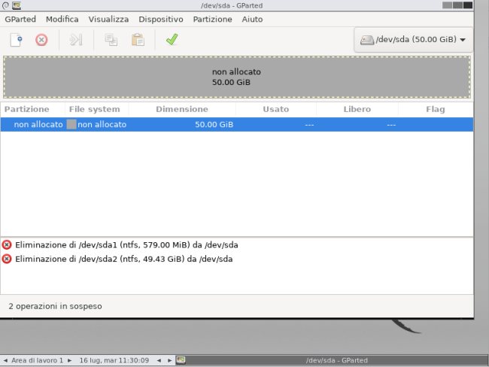Click the Paste partition toolbar icon
Screen dimensions: 489x367
[x=138, y=40]
